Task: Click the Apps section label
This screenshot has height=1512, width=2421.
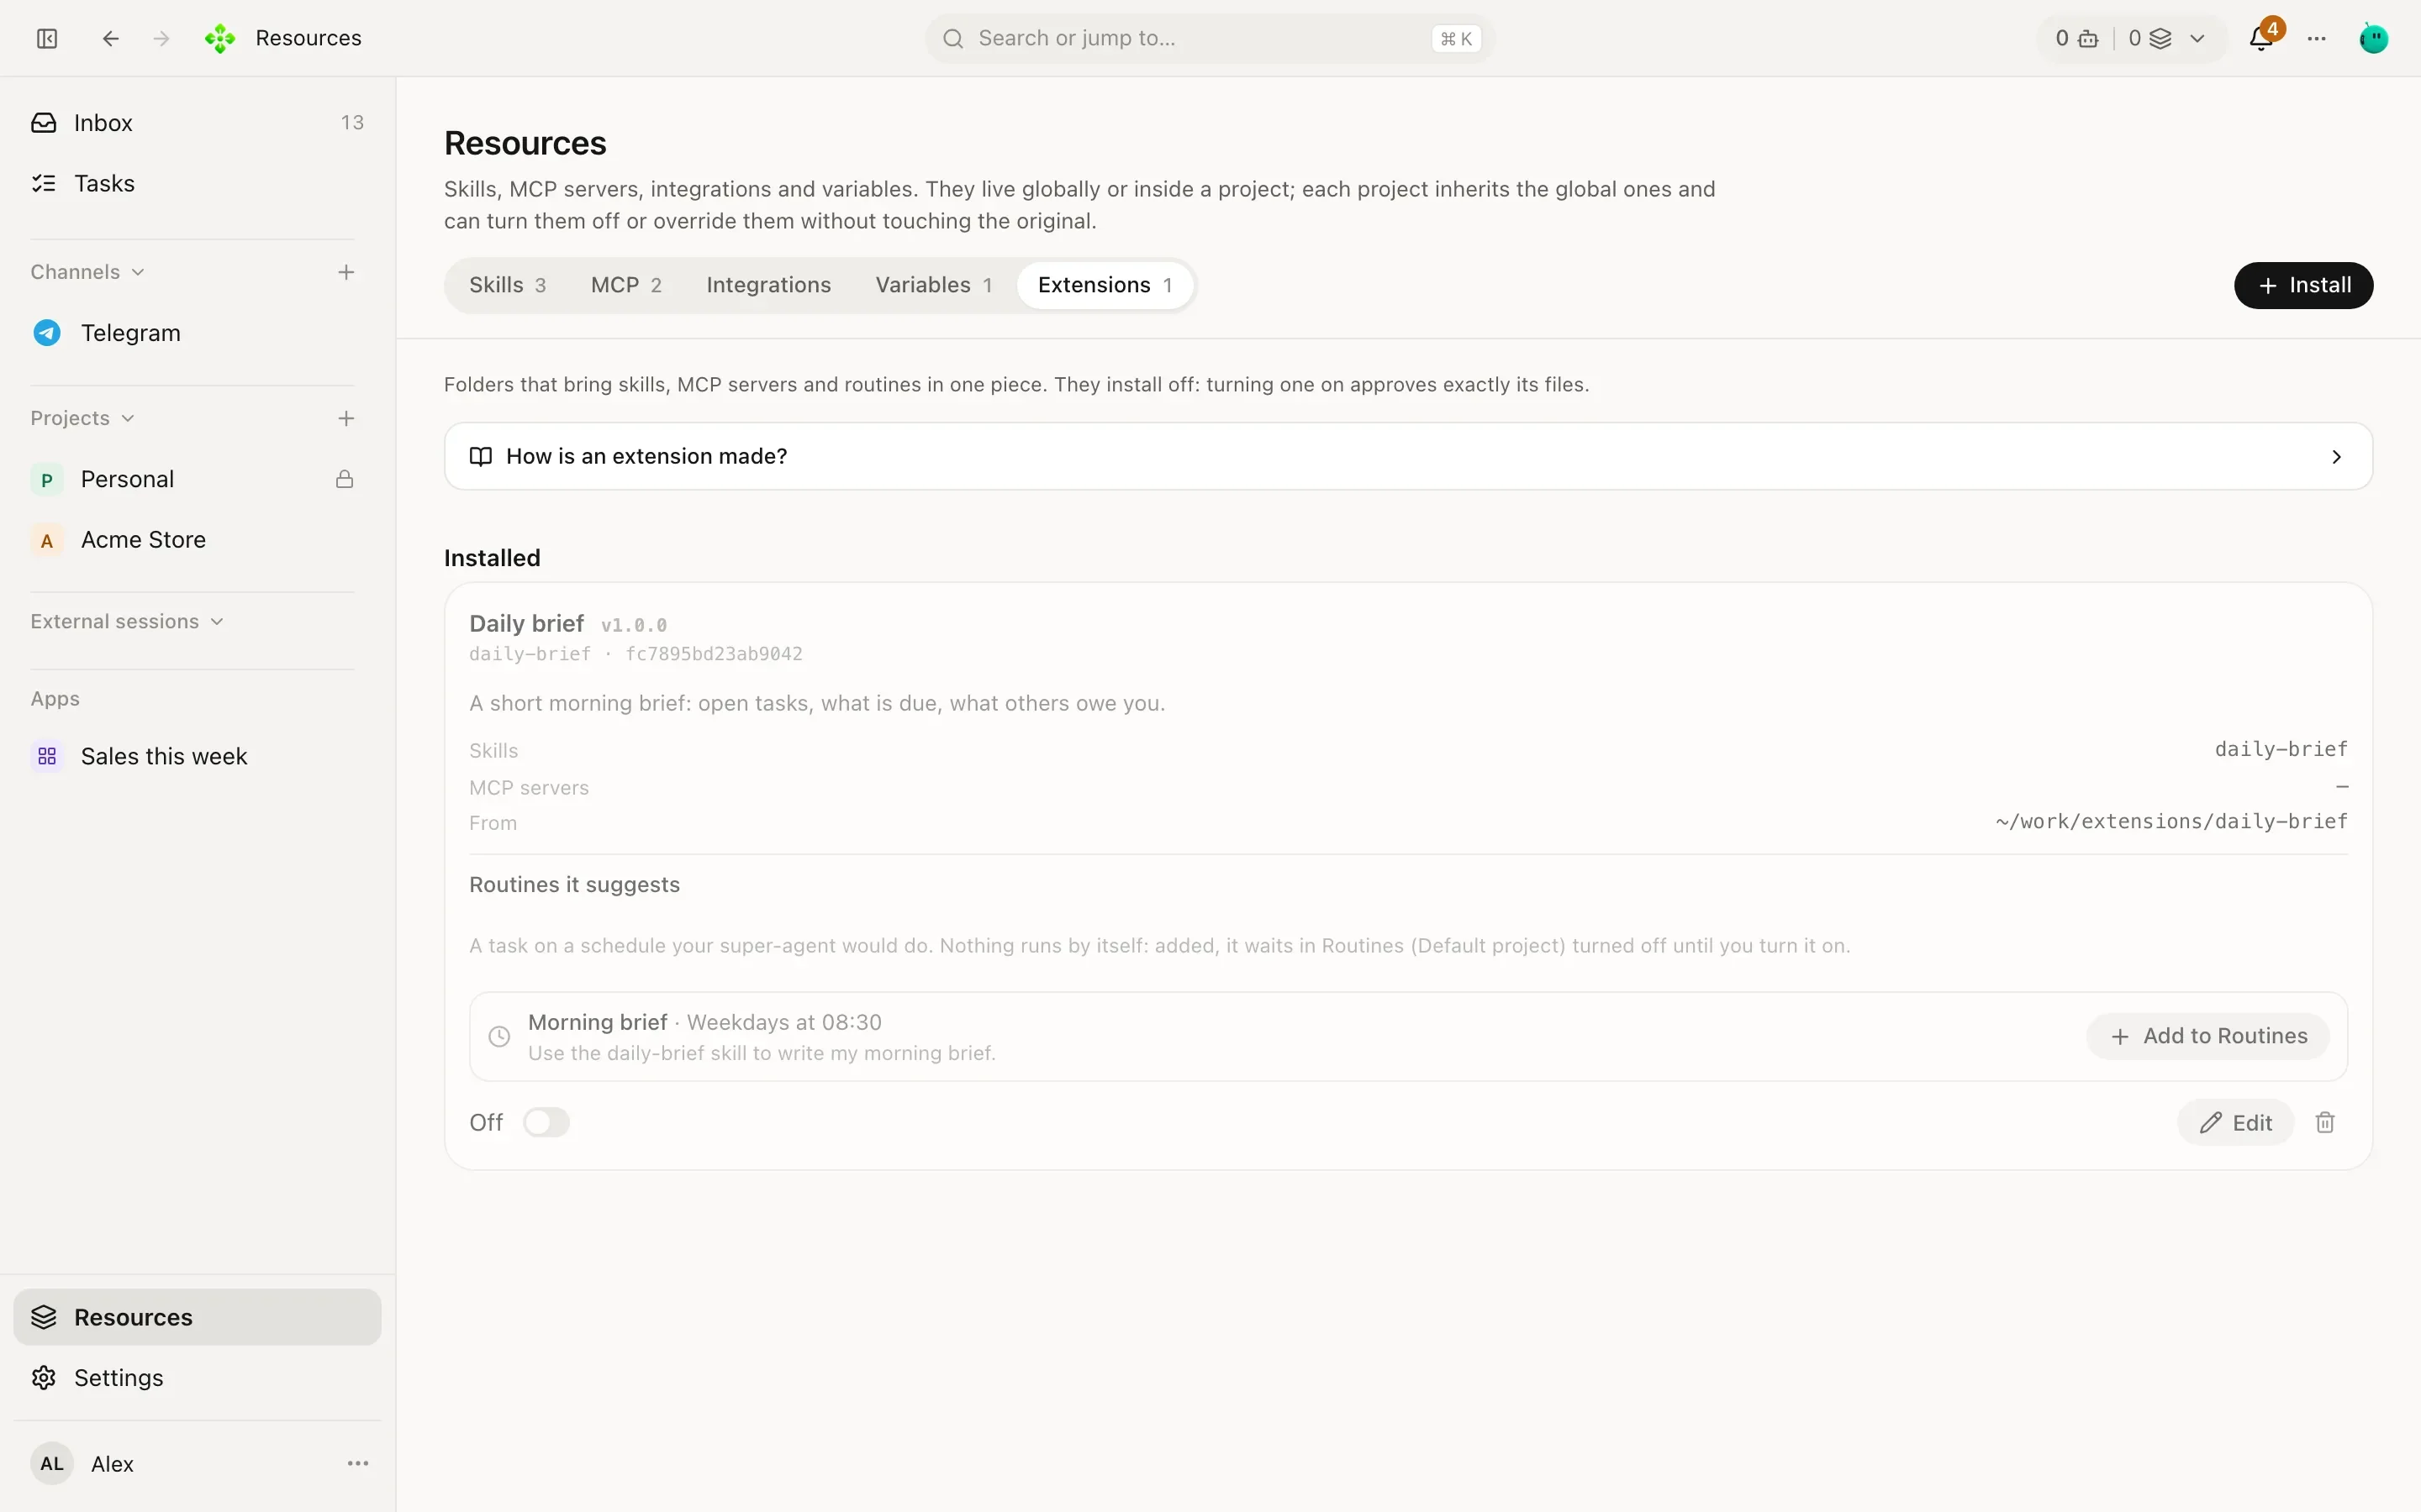Action: [55, 699]
